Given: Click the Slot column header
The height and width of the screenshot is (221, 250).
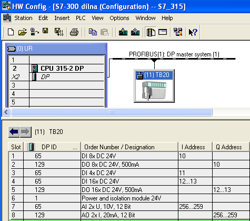Looking at the screenshot, I should [16, 147].
